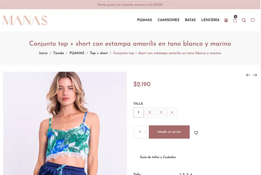Select crossed-out talle size 4
The width and height of the screenshot is (261, 175).
pyautogui.click(x=172, y=112)
